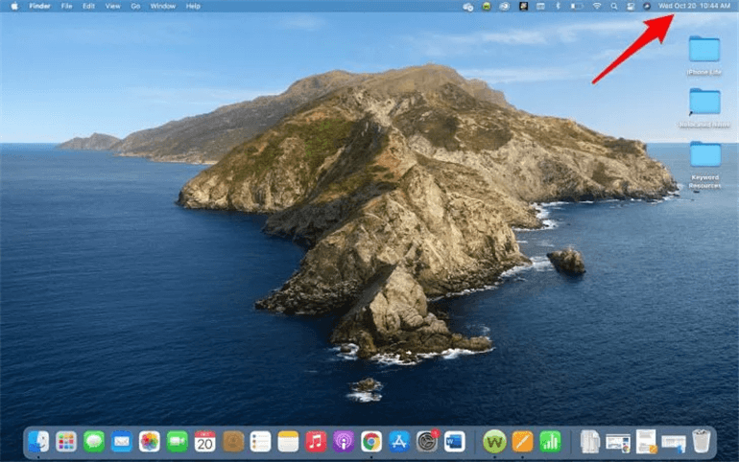This screenshot has height=462, width=739.
Task: Open the Bluetooth menu bar icon
Action: pyautogui.click(x=558, y=6)
